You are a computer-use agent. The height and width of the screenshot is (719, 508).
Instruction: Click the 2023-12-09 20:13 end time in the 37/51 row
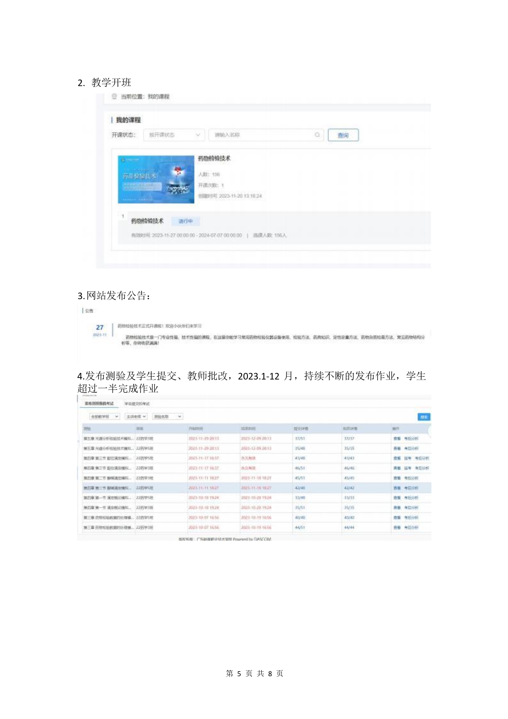click(x=256, y=439)
